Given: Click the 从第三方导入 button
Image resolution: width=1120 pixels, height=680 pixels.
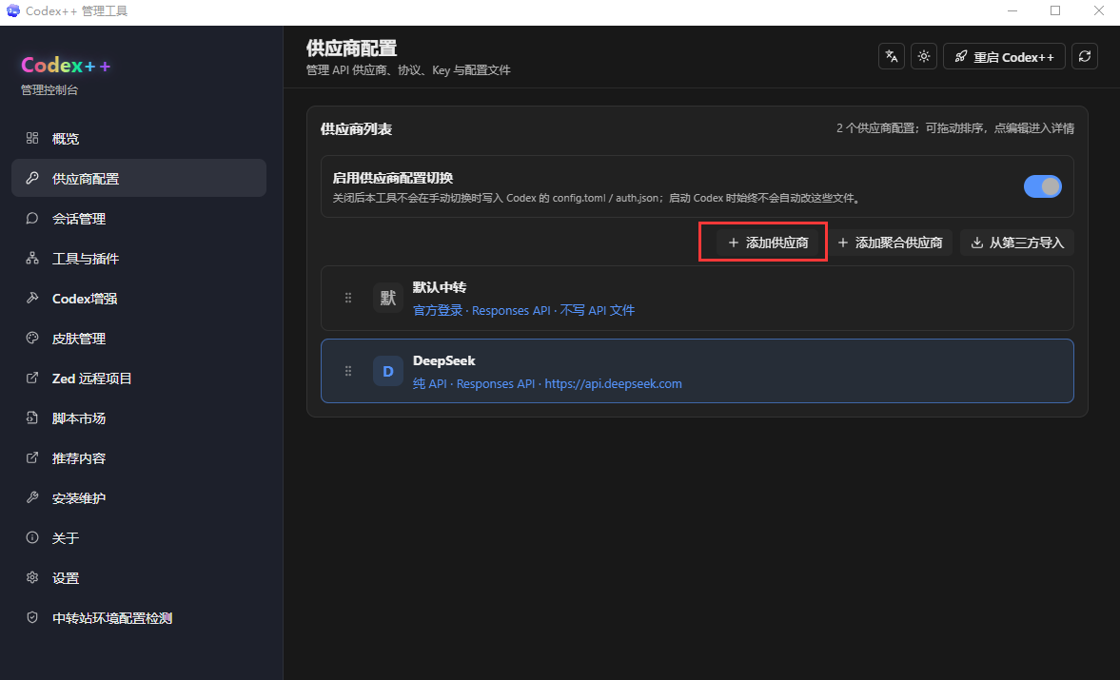Looking at the screenshot, I should pos(1017,243).
